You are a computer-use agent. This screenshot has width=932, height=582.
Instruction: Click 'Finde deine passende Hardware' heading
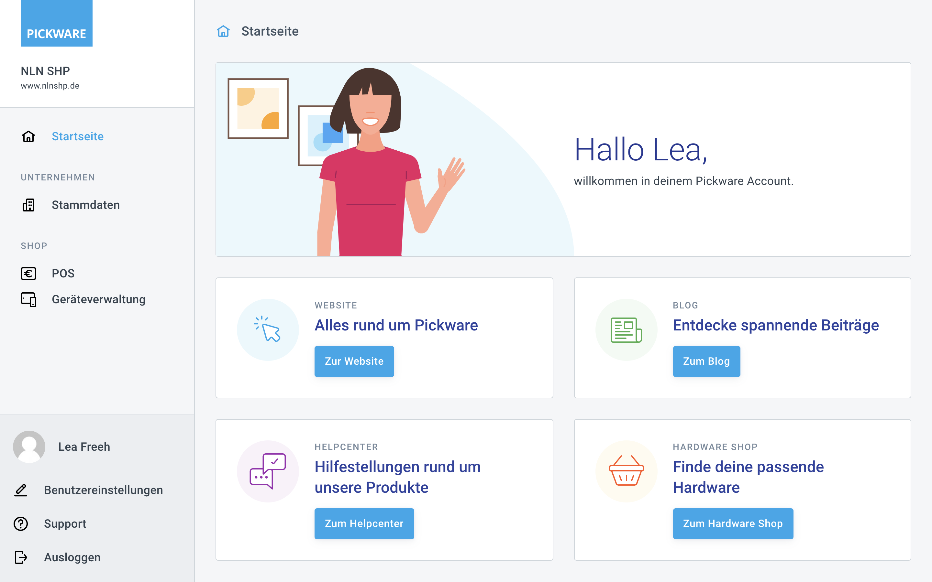[748, 477]
